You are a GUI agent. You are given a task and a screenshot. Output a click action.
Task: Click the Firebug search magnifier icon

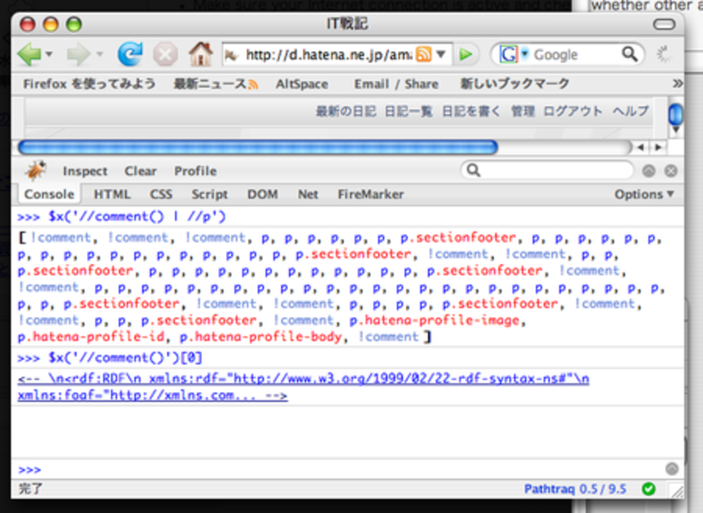(474, 170)
